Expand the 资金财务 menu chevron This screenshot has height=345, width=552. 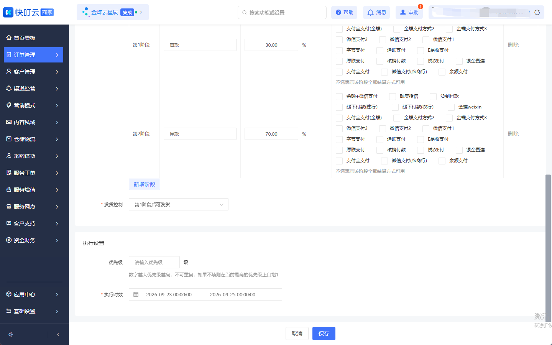coord(57,240)
